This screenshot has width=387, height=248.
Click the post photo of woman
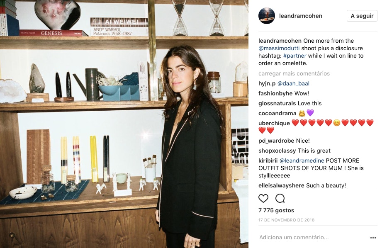pyautogui.click(x=124, y=124)
